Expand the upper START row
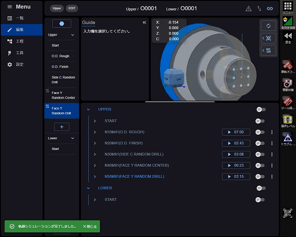Viewport: 296px width, 237px height. [95, 121]
